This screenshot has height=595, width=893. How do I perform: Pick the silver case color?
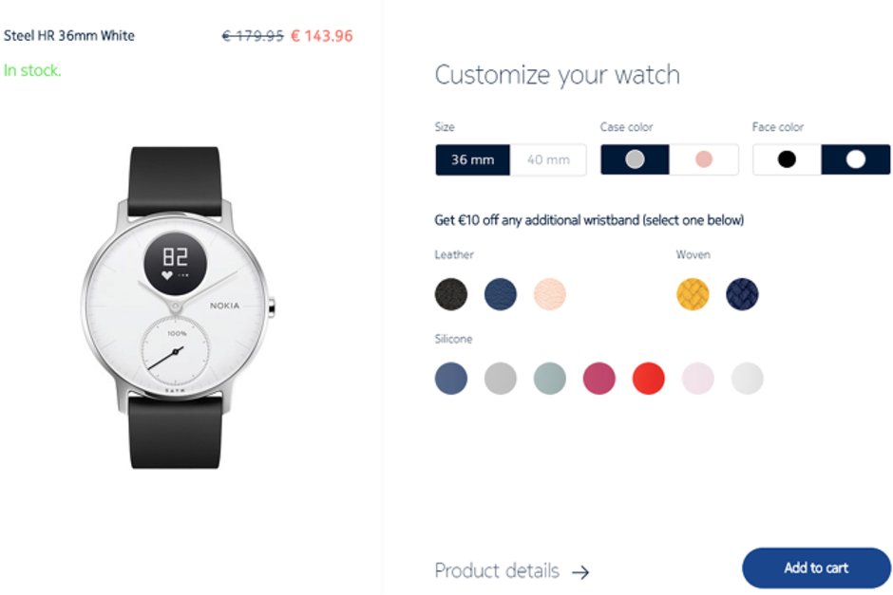(635, 159)
